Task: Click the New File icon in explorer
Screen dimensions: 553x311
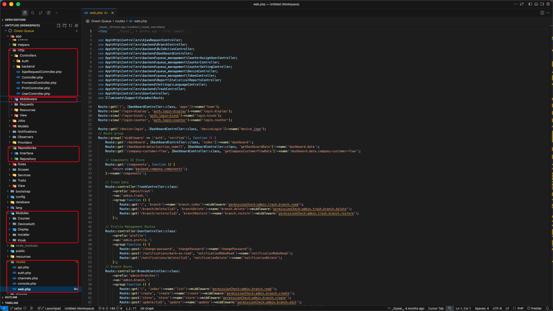Action: pos(59,25)
